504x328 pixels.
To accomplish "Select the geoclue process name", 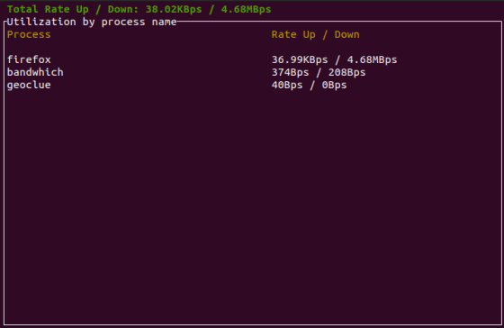I will tap(29, 85).
